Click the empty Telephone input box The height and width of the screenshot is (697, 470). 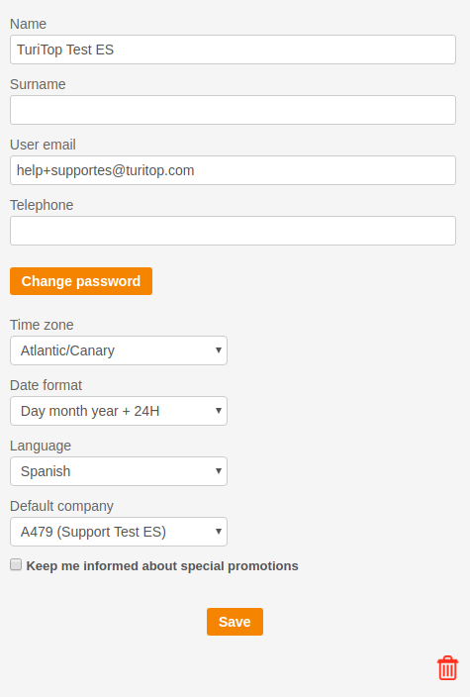pyautogui.click(x=233, y=231)
